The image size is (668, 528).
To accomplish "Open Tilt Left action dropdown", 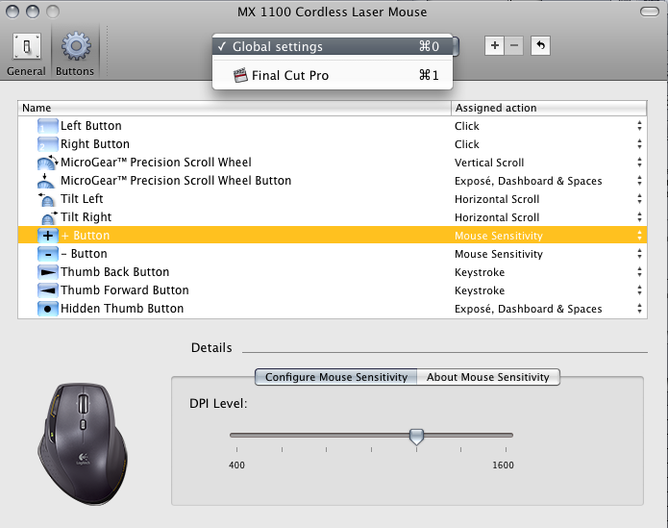I will [x=639, y=199].
